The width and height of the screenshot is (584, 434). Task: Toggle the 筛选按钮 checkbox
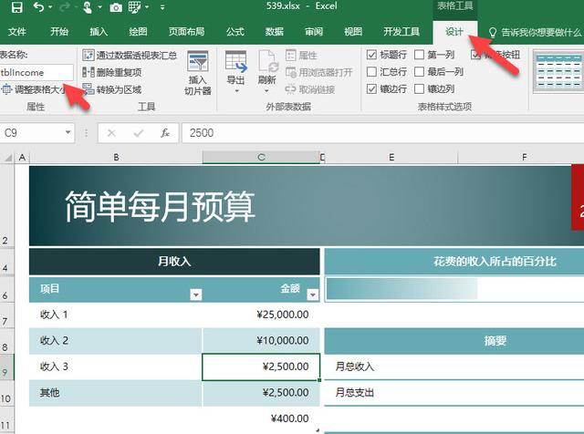(x=475, y=55)
